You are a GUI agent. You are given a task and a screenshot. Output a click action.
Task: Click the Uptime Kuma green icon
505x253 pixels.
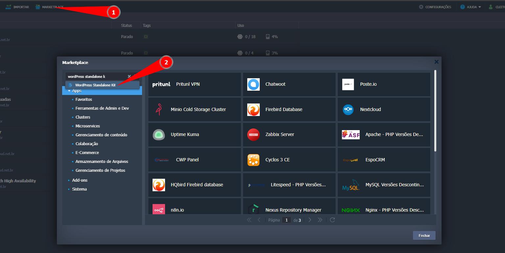pyautogui.click(x=159, y=135)
